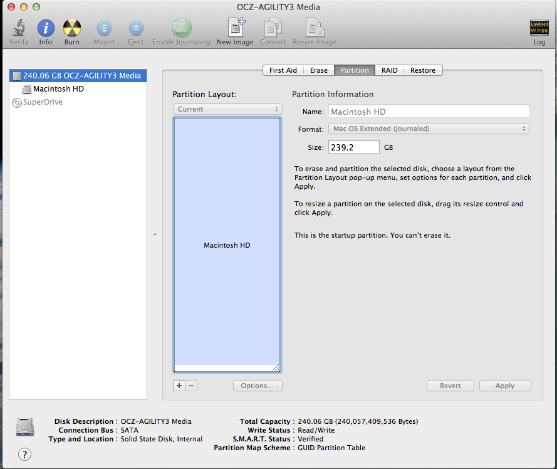557x469 pixels.
Task: Open the Format Mac OS Extended dropdown
Action: click(429, 129)
